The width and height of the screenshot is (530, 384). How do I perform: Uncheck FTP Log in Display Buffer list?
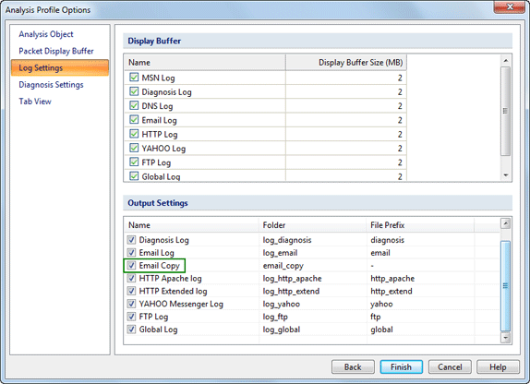134,162
